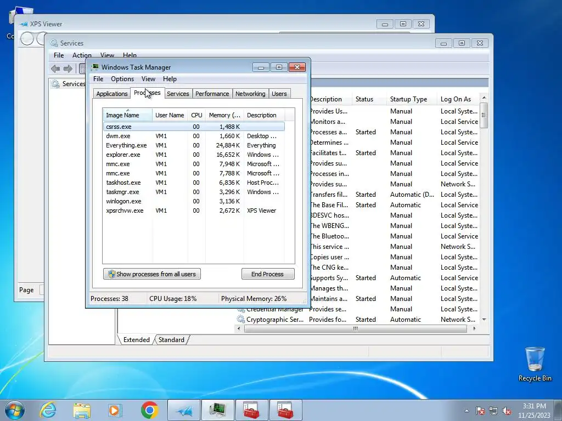The height and width of the screenshot is (421, 562).
Task: Click Show processes from all users
Action: [x=152, y=274]
